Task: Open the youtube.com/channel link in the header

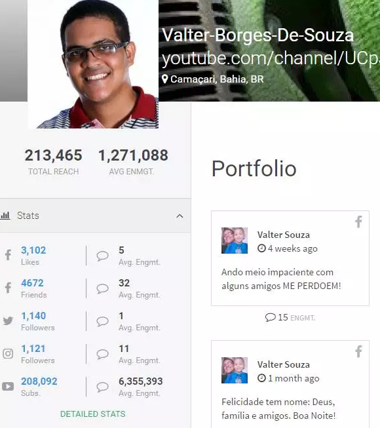Action: click(271, 58)
